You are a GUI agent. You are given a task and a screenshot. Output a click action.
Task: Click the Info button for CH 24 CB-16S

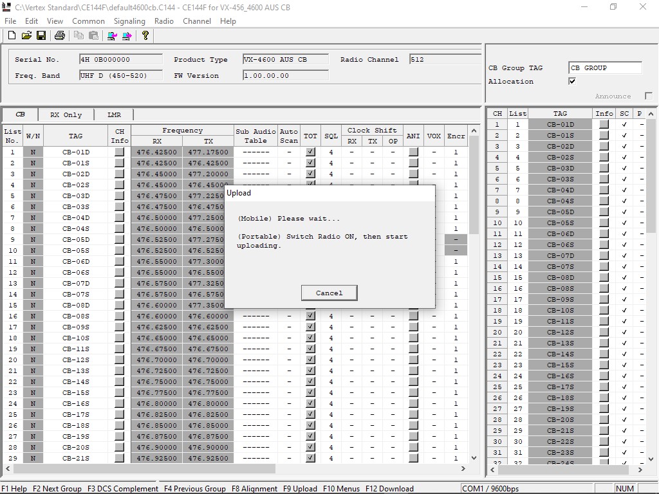click(x=604, y=376)
